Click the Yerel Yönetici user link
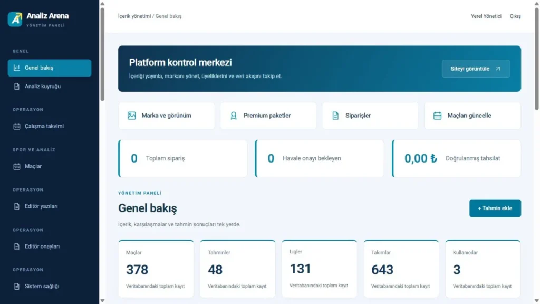The image size is (540, 304). click(x=486, y=16)
